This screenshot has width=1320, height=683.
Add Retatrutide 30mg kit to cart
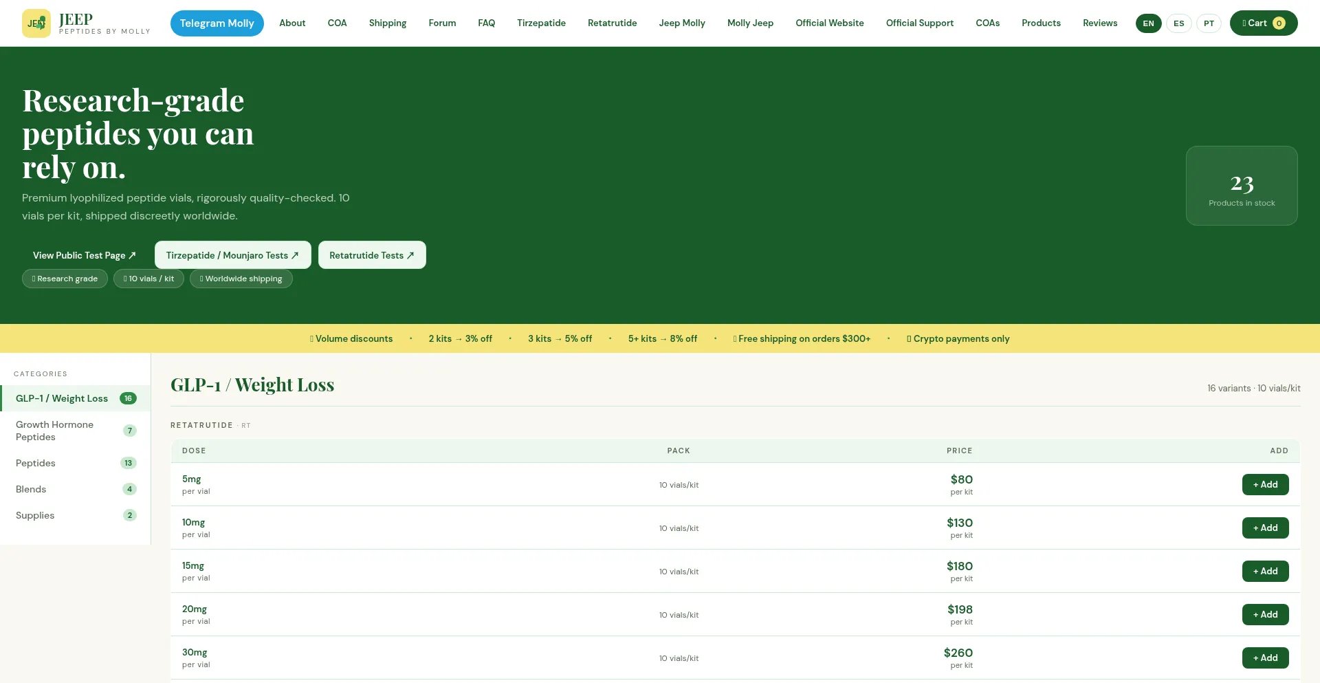tap(1265, 658)
